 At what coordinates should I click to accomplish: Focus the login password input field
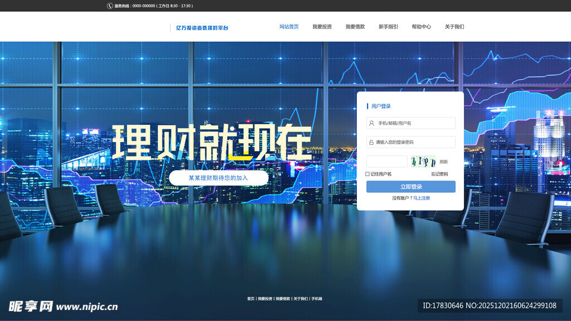[415, 142]
